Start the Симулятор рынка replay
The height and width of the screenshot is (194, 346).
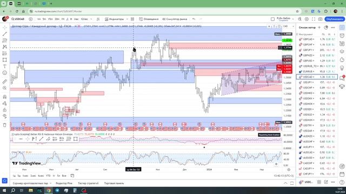175,19
